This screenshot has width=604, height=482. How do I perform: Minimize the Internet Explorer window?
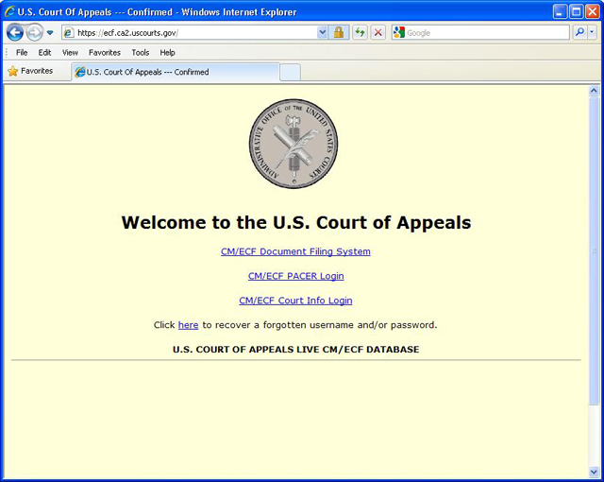click(560, 12)
